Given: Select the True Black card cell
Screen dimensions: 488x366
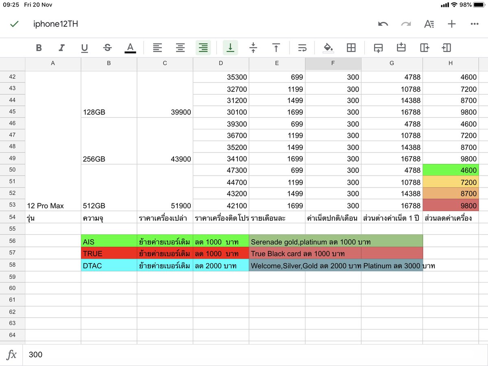Looking at the screenshot, I should click(x=305, y=253).
